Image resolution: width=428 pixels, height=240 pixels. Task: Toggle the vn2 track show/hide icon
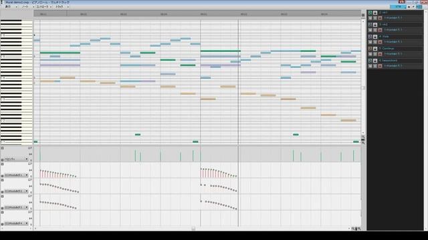(370, 25)
